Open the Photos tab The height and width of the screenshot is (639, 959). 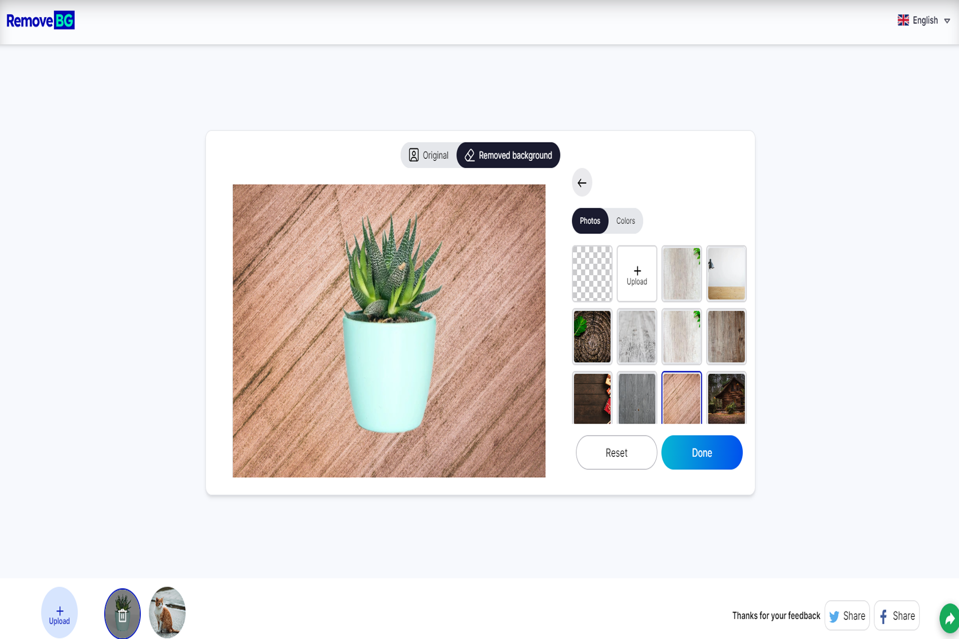[590, 221]
